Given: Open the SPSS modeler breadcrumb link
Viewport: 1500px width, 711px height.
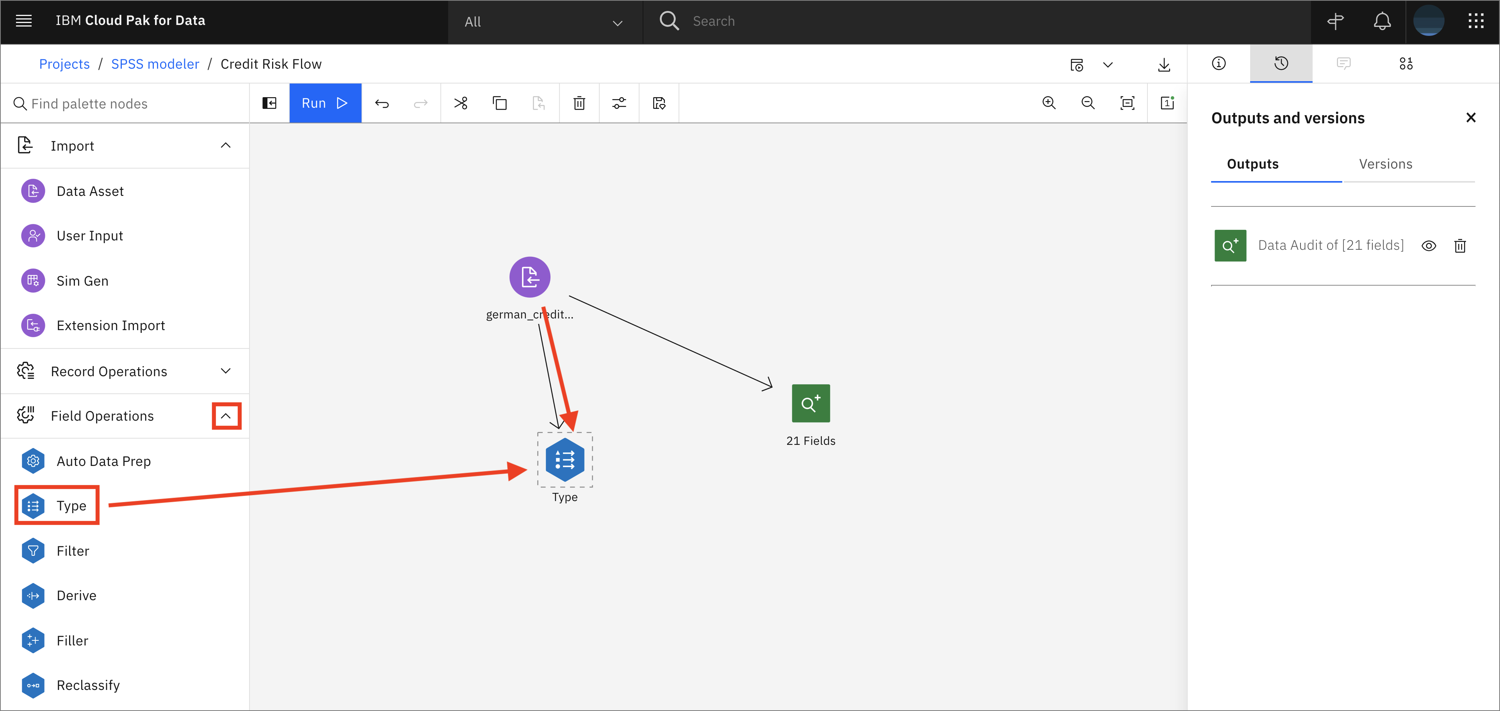Looking at the screenshot, I should 155,64.
